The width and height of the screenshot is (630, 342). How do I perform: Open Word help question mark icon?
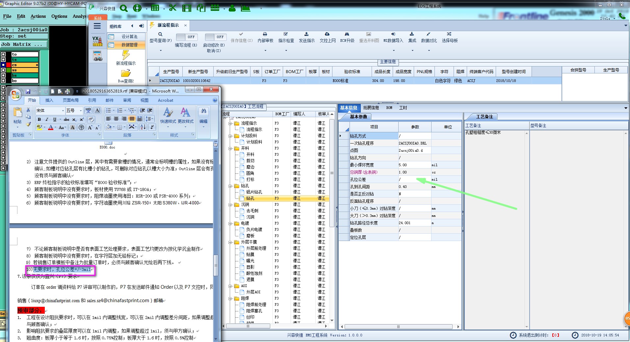(215, 100)
